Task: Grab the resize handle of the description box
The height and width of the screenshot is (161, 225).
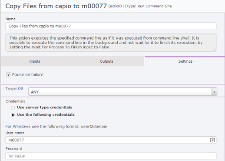Action: point(215,50)
